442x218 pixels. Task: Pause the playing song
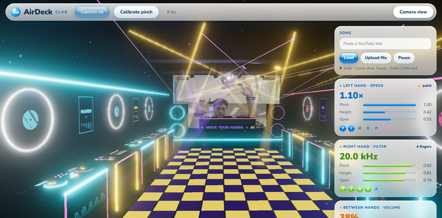click(x=404, y=58)
